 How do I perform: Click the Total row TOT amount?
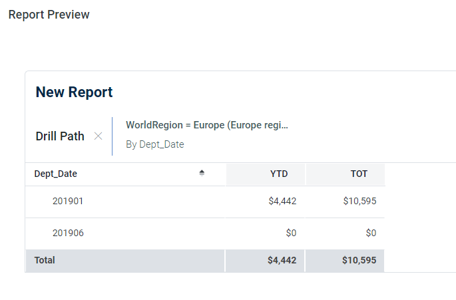pyautogui.click(x=359, y=261)
